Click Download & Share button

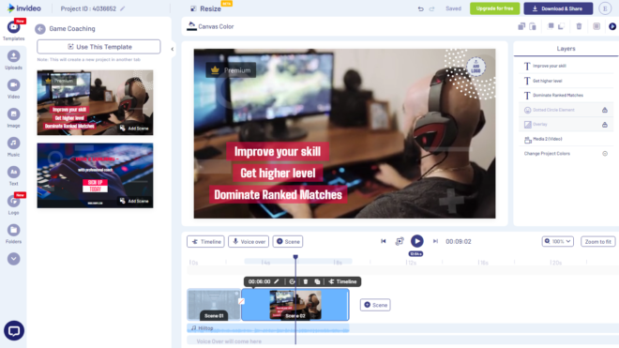point(558,8)
